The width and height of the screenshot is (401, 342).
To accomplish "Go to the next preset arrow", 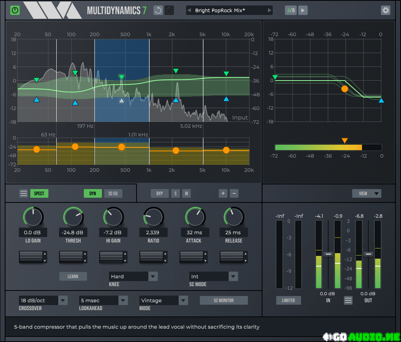I will (269, 10).
